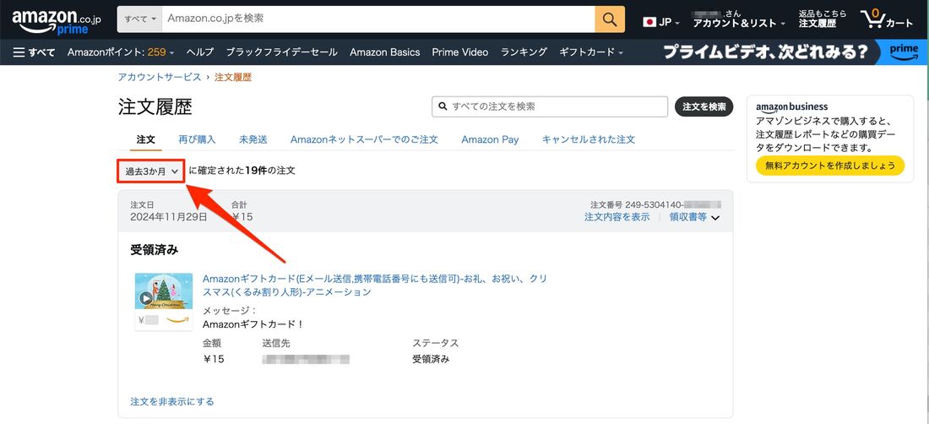
Task: Click the play icon on gift card image
Action: (147, 297)
